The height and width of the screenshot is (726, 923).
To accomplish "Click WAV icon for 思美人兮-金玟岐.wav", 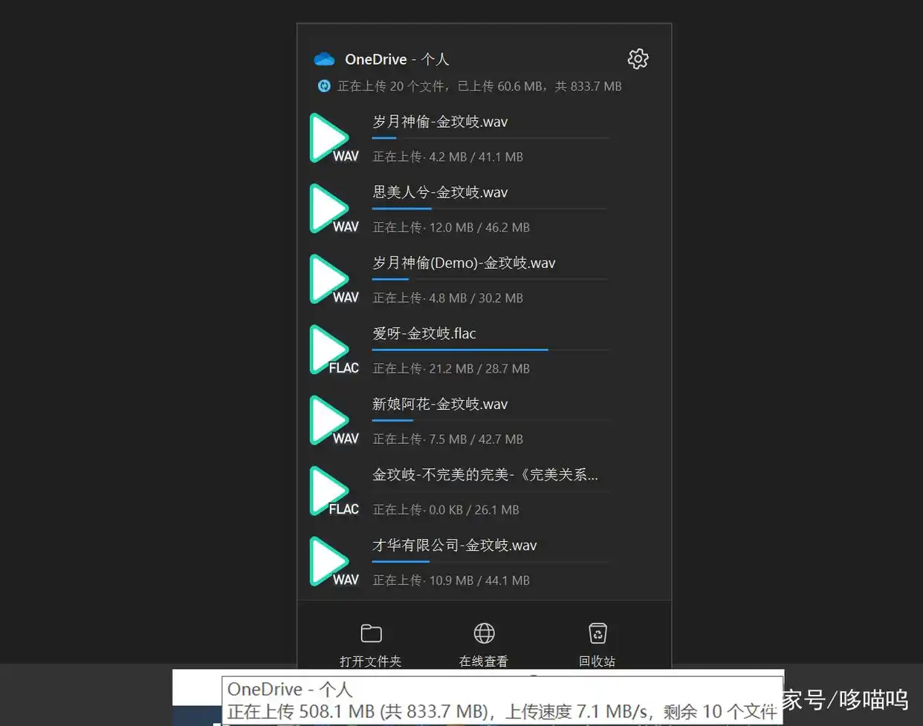I will [x=333, y=209].
